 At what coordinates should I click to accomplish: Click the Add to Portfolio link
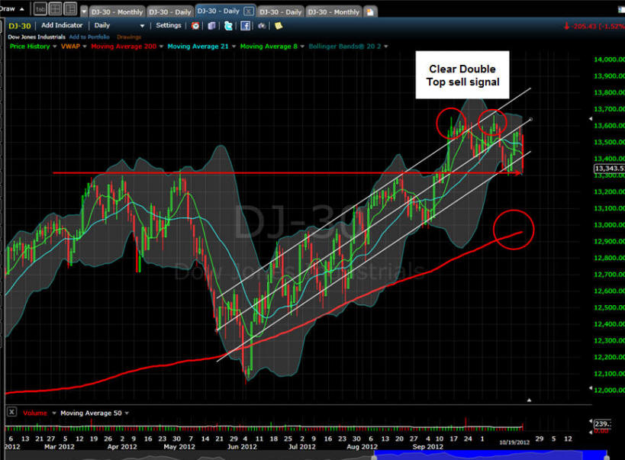click(x=89, y=37)
